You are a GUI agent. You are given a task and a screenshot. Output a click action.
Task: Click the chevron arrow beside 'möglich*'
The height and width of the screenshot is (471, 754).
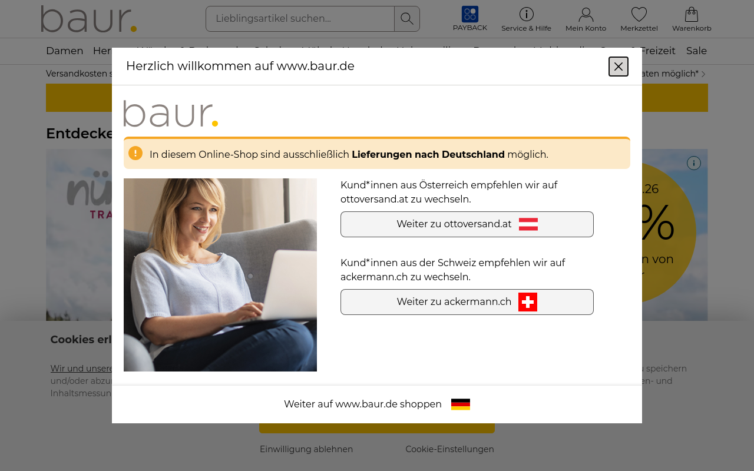pos(703,74)
